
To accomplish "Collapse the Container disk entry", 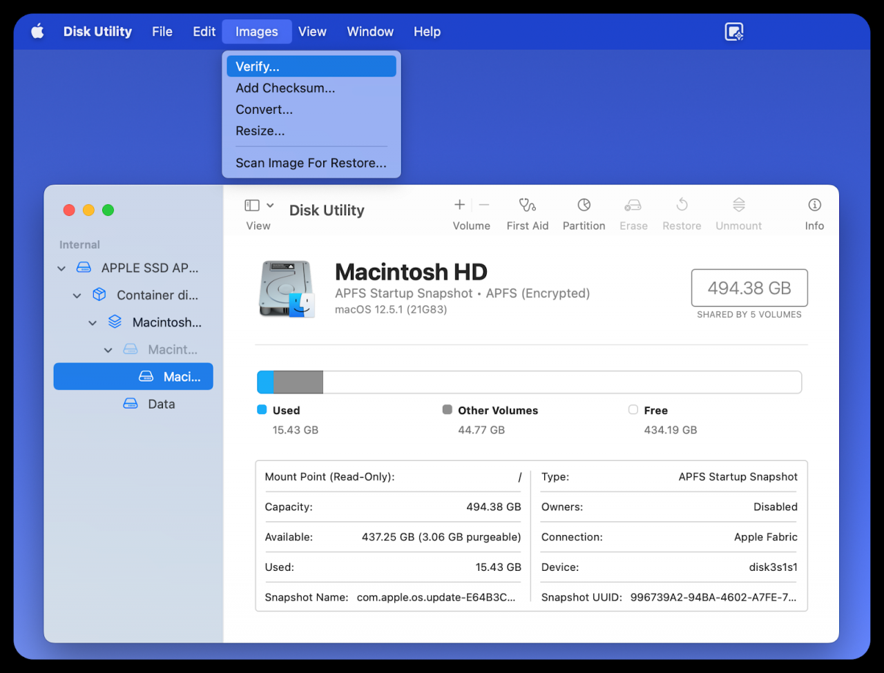I will [x=77, y=295].
